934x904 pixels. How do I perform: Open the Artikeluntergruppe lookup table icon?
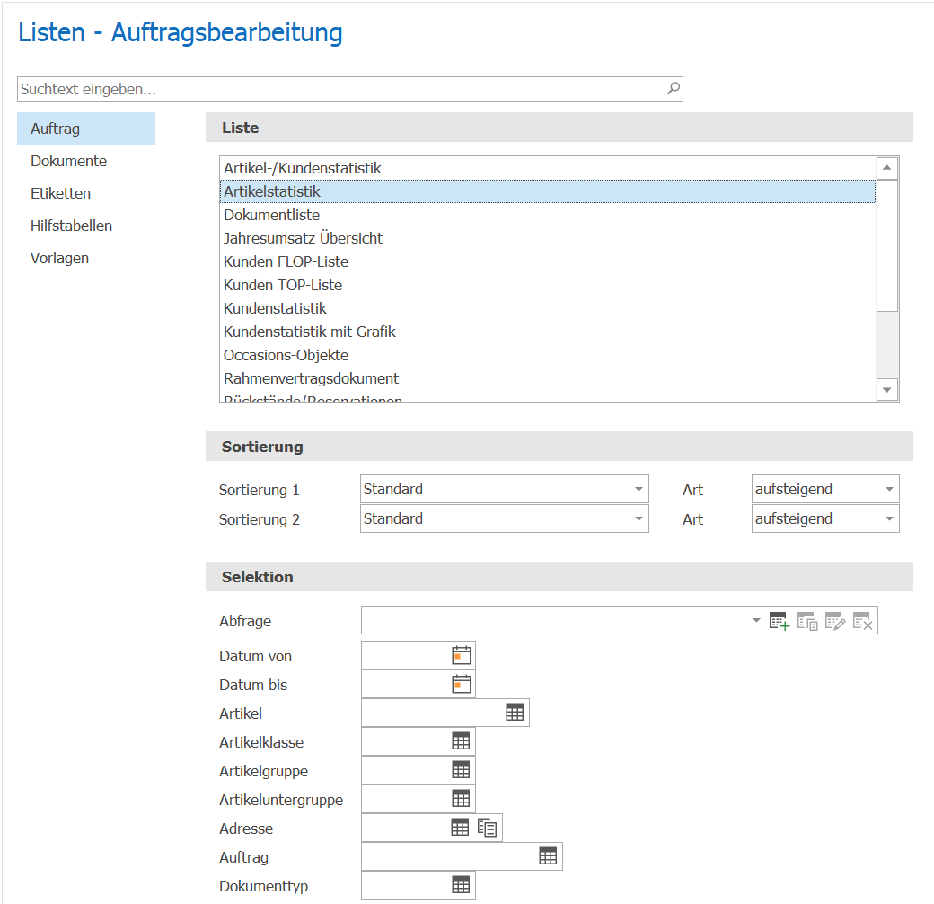[461, 799]
